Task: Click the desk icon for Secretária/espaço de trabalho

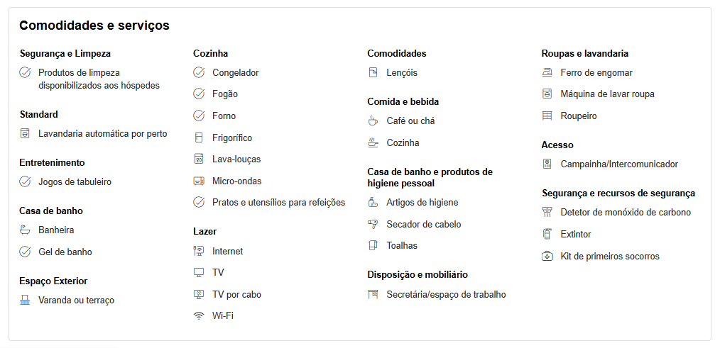Action: 373,294
